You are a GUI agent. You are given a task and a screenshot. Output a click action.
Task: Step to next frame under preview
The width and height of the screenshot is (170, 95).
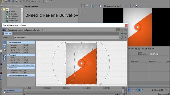(x=153, y=49)
